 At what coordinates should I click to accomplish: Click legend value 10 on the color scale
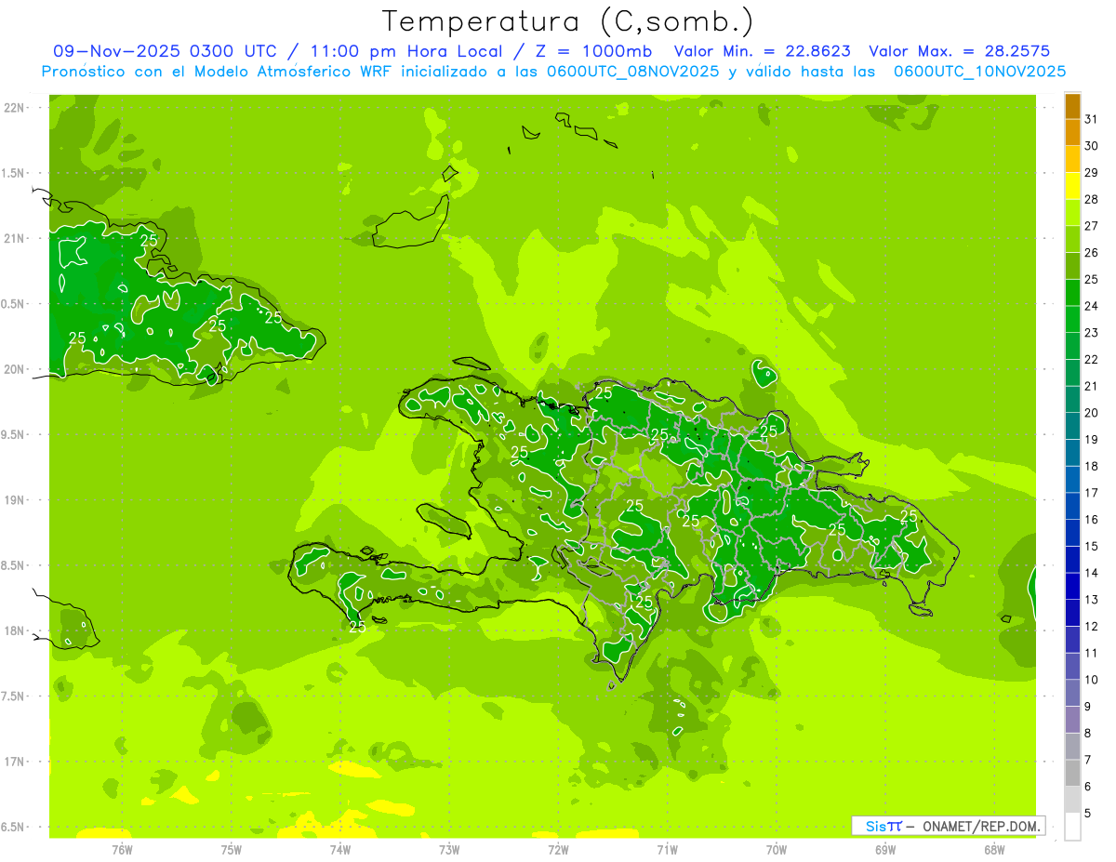click(x=1091, y=680)
